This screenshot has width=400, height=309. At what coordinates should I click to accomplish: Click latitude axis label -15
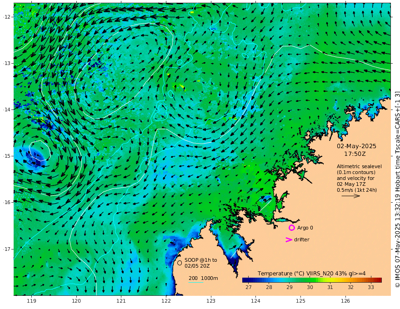click(6, 156)
